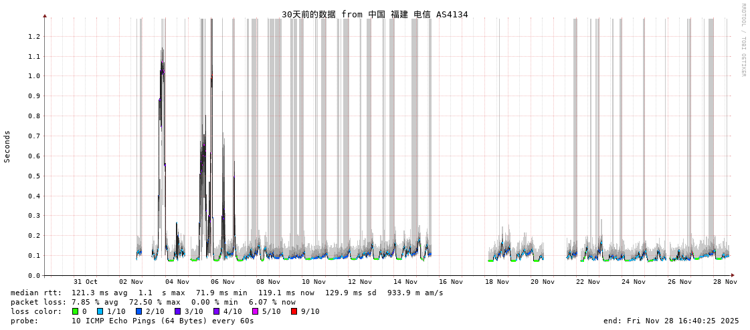Click the green 0 loss color swatch
This screenshot has width=750, height=330.
point(76,311)
